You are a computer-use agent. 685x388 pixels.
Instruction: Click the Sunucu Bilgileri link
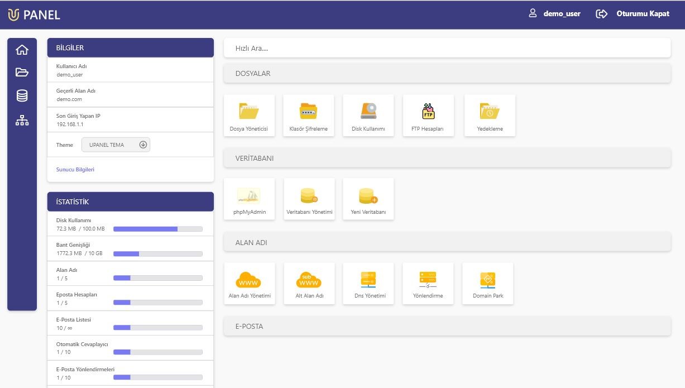75,169
